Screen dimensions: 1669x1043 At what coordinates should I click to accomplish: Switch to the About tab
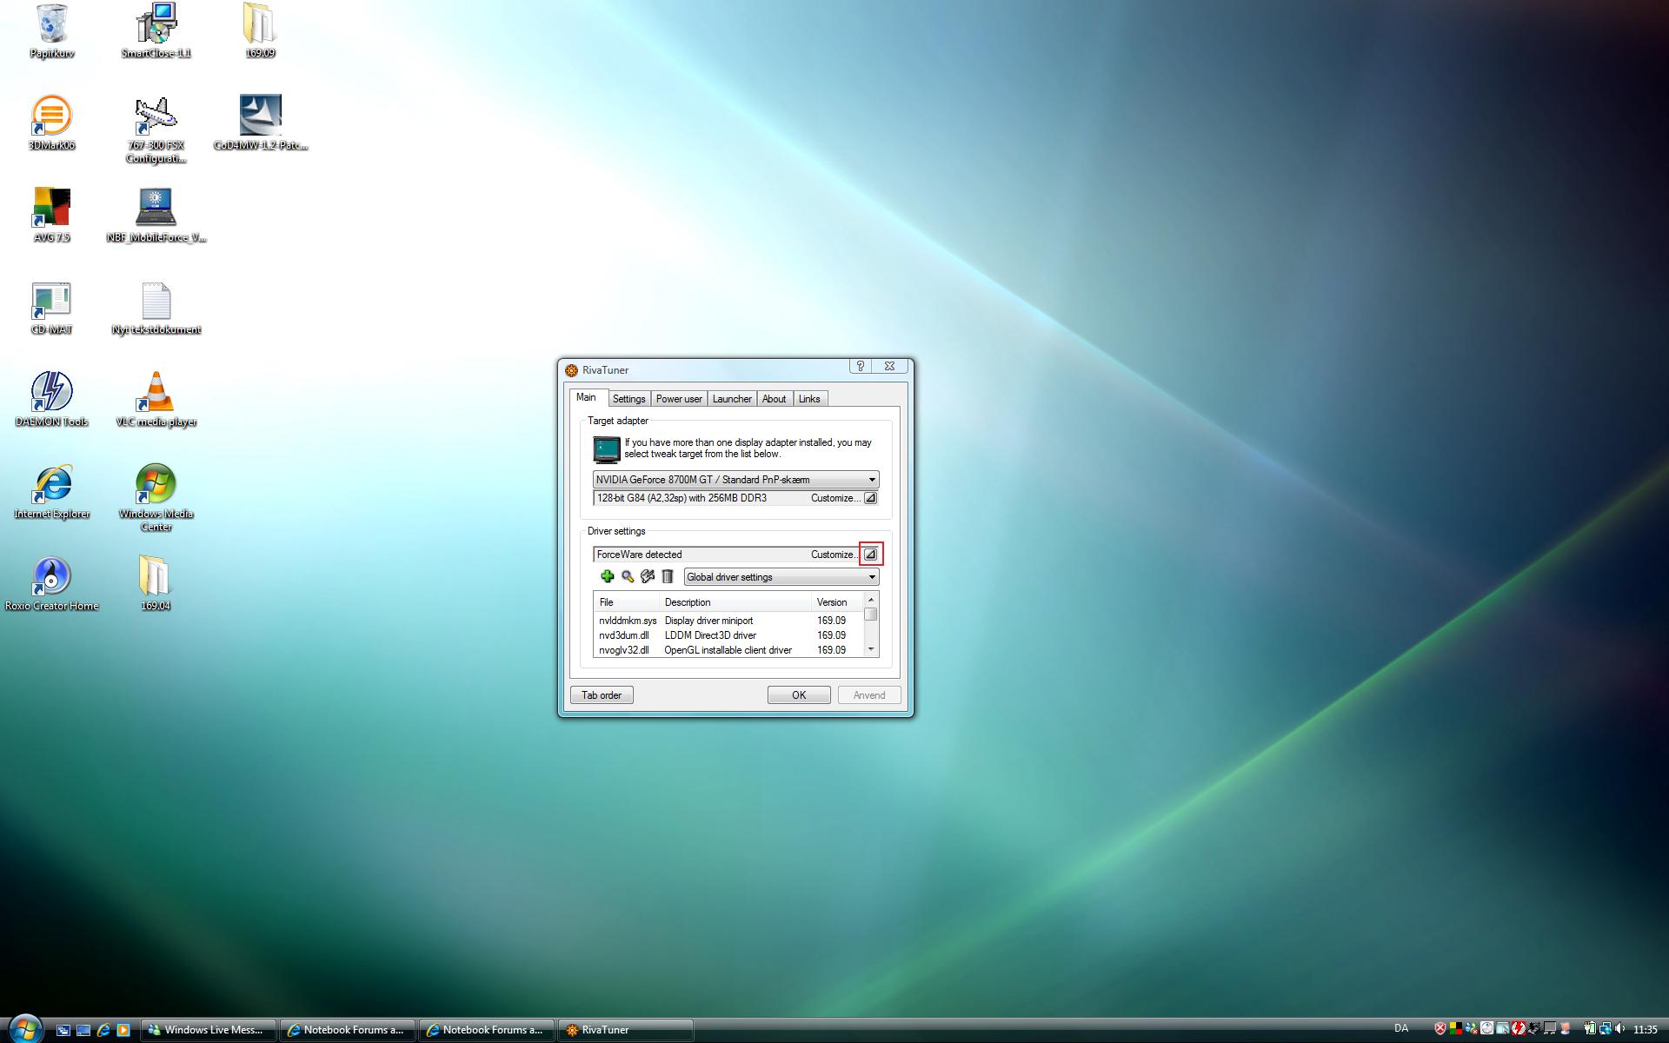pyautogui.click(x=774, y=399)
